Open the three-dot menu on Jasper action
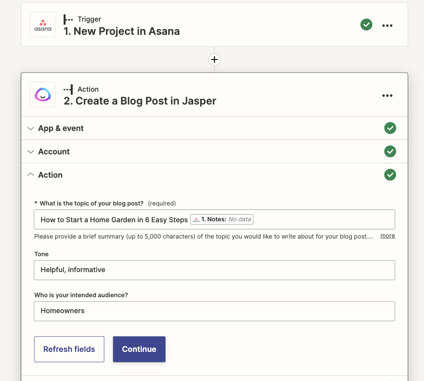The width and height of the screenshot is (424, 381). point(387,96)
